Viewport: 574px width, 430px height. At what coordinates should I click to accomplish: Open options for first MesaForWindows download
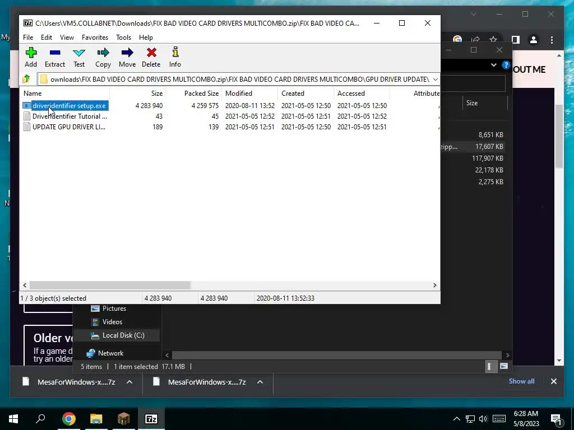[x=129, y=382]
